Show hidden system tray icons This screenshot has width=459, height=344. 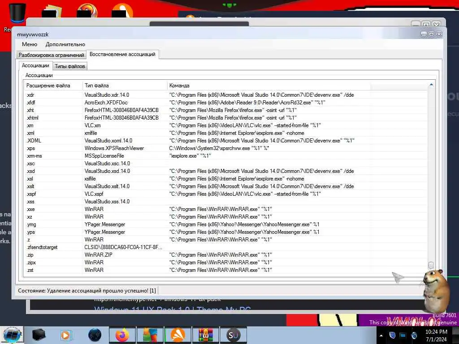[381, 335]
